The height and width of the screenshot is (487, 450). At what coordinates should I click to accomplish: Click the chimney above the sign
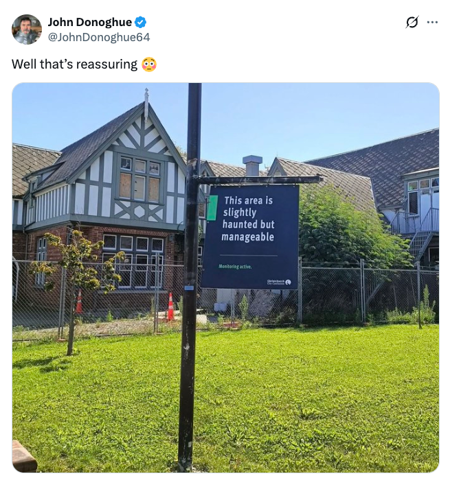click(252, 165)
